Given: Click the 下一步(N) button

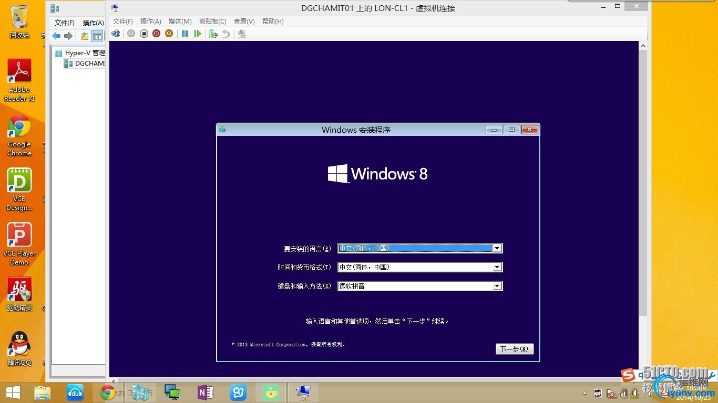Looking at the screenshot, I should [515, 349].
